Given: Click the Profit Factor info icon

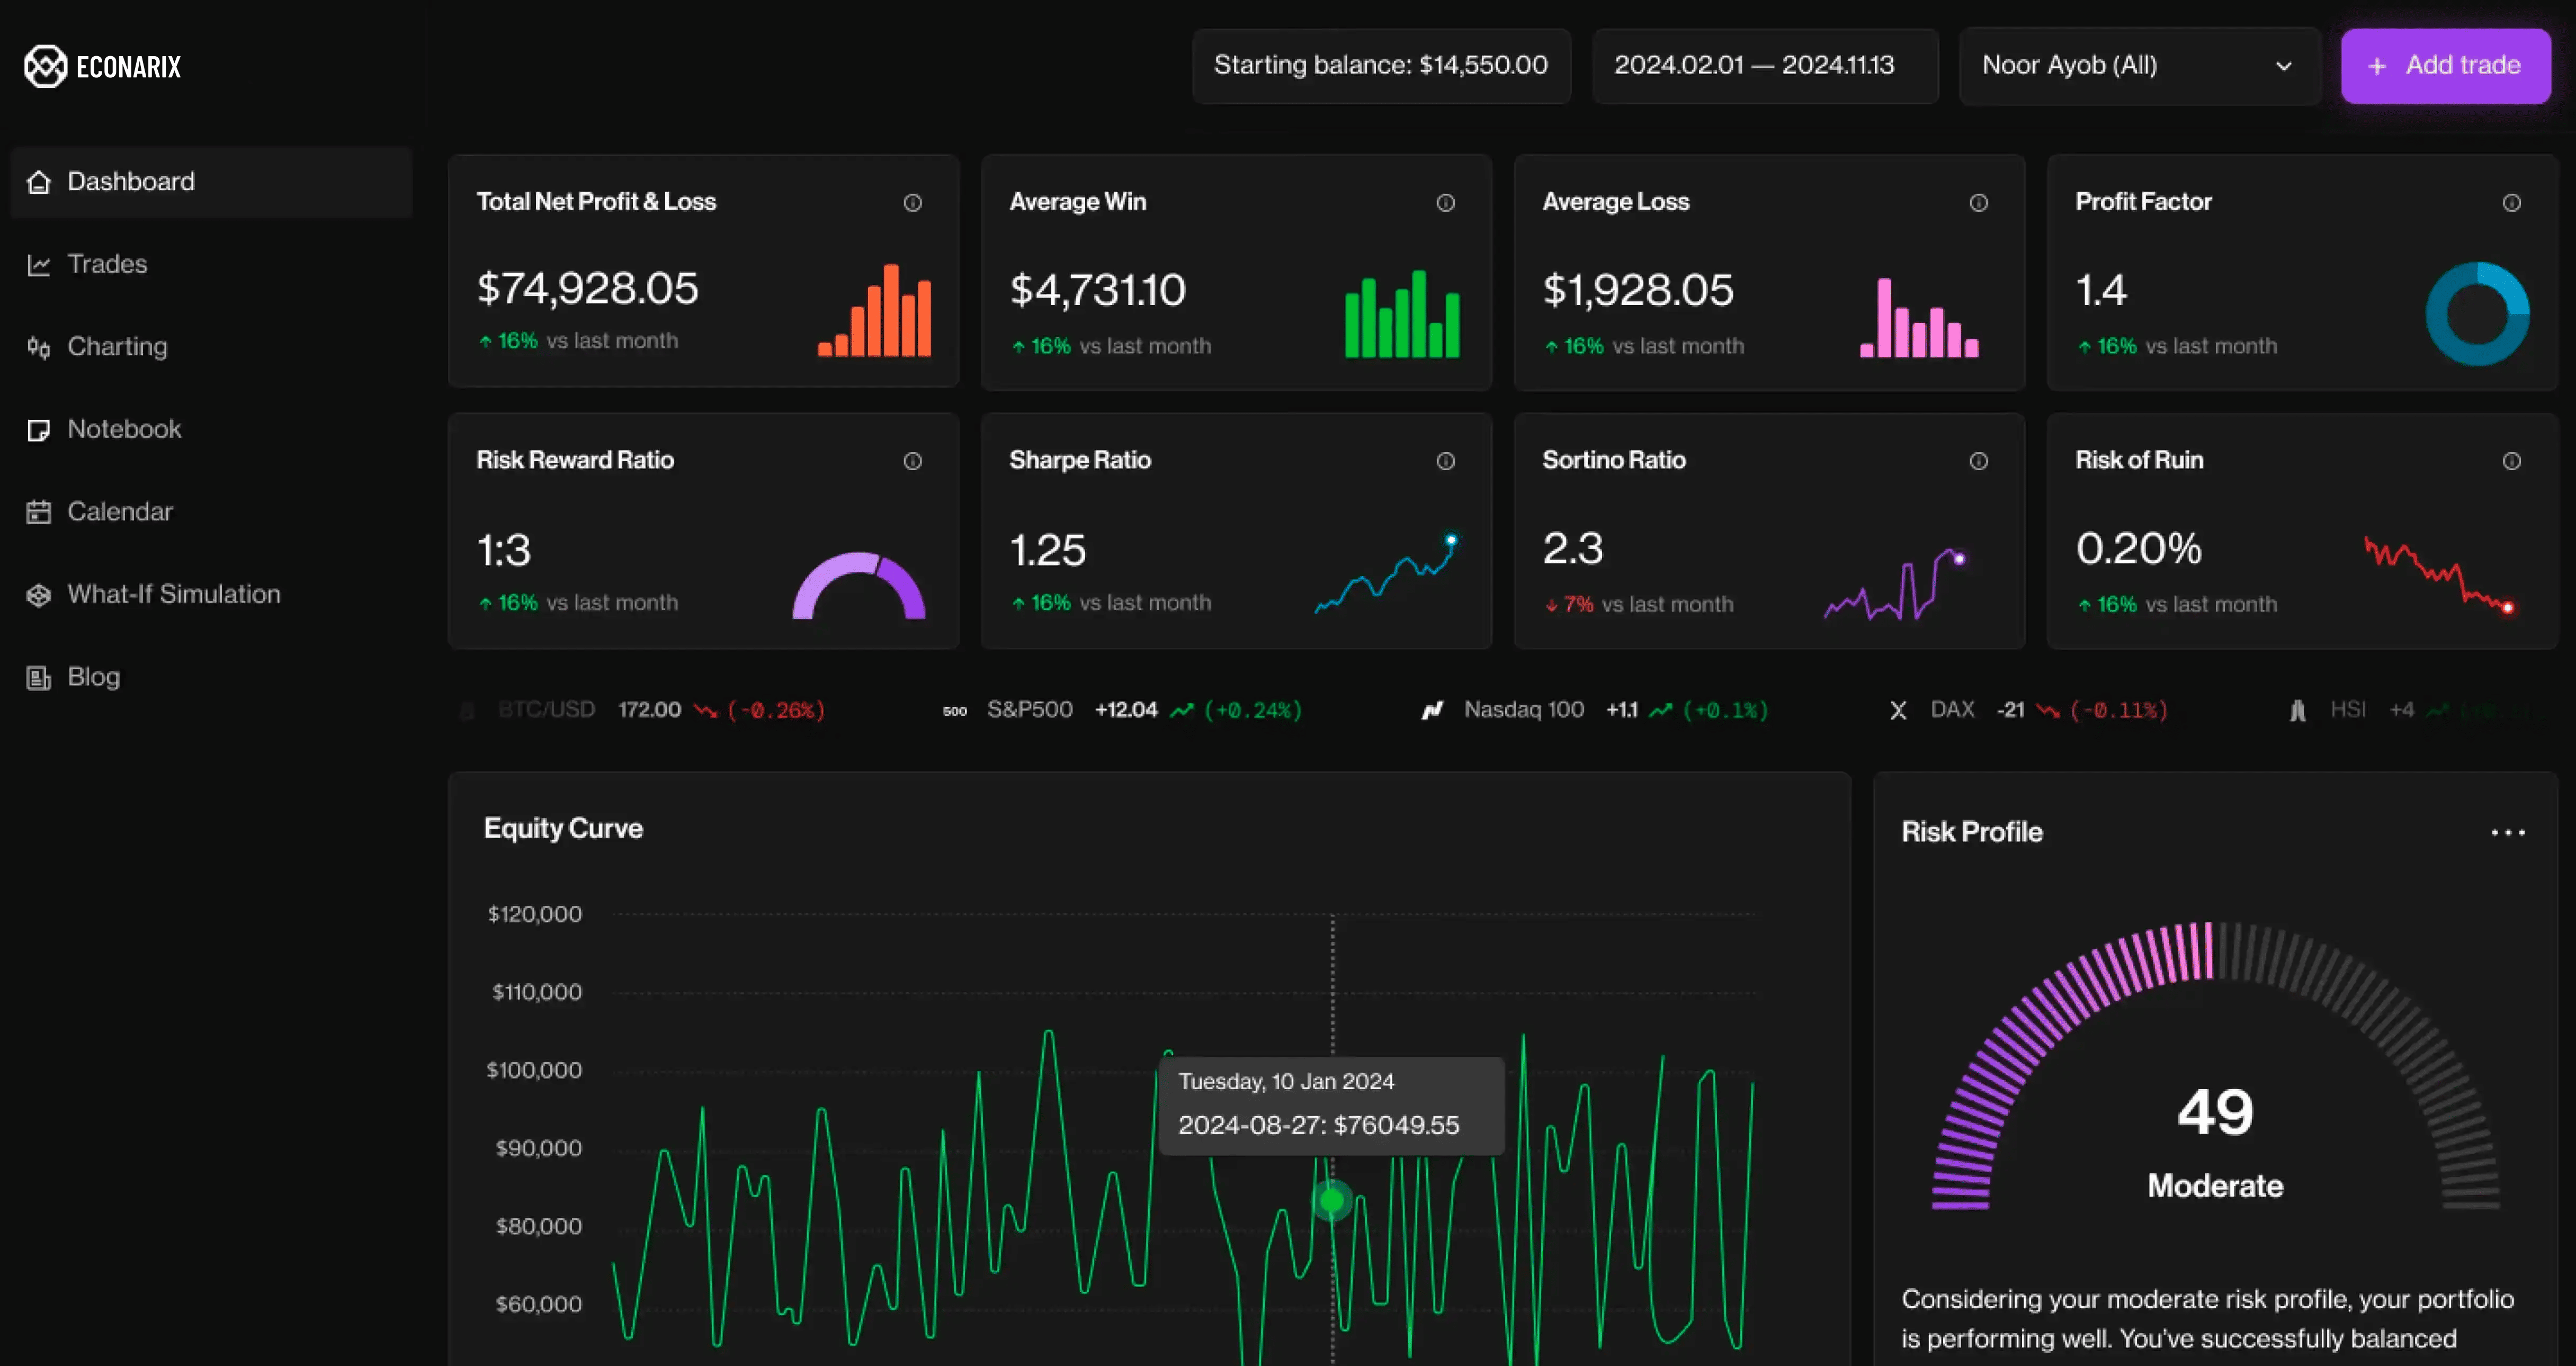Looking at the screenshot, I should 2512,202.
